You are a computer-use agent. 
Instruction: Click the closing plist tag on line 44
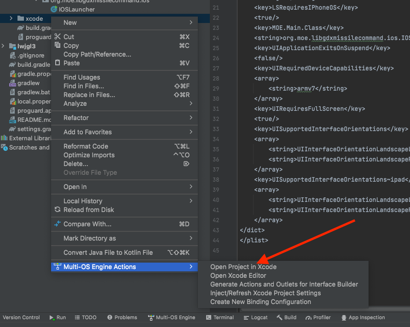tap(254, 240)
